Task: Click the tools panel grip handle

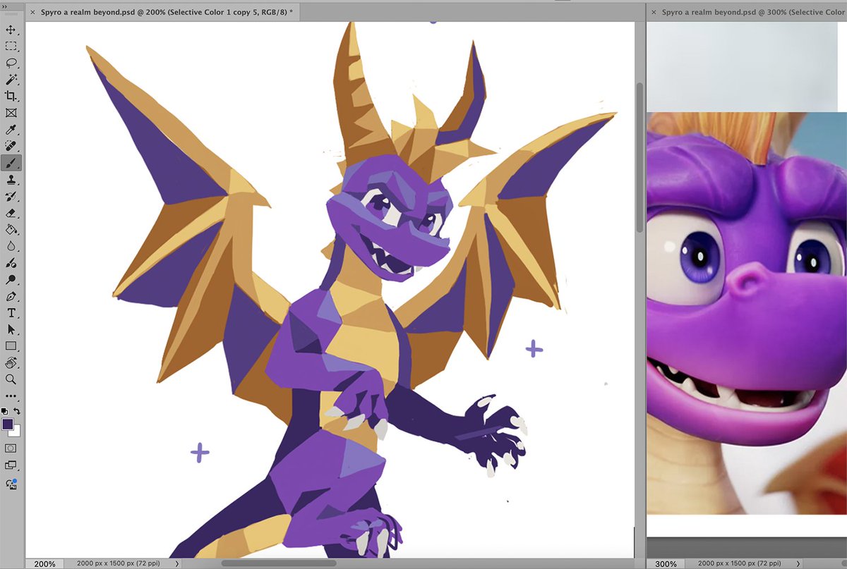Action: pyautogui.click(x=11, y=15)
